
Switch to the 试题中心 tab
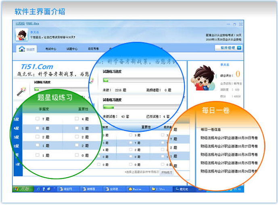click(x=72, y=49)
